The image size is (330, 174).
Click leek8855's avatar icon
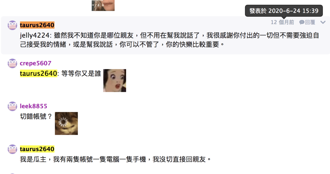point(13,106)
